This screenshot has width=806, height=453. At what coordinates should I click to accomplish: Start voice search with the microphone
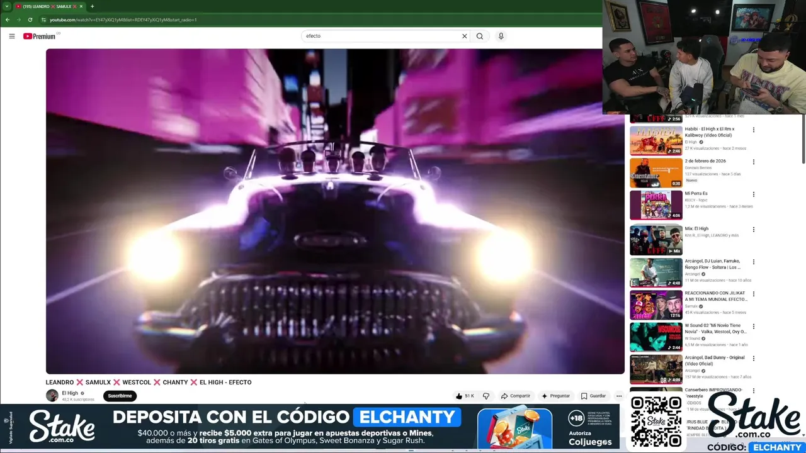pyautogui.click(x=501, y=36)
